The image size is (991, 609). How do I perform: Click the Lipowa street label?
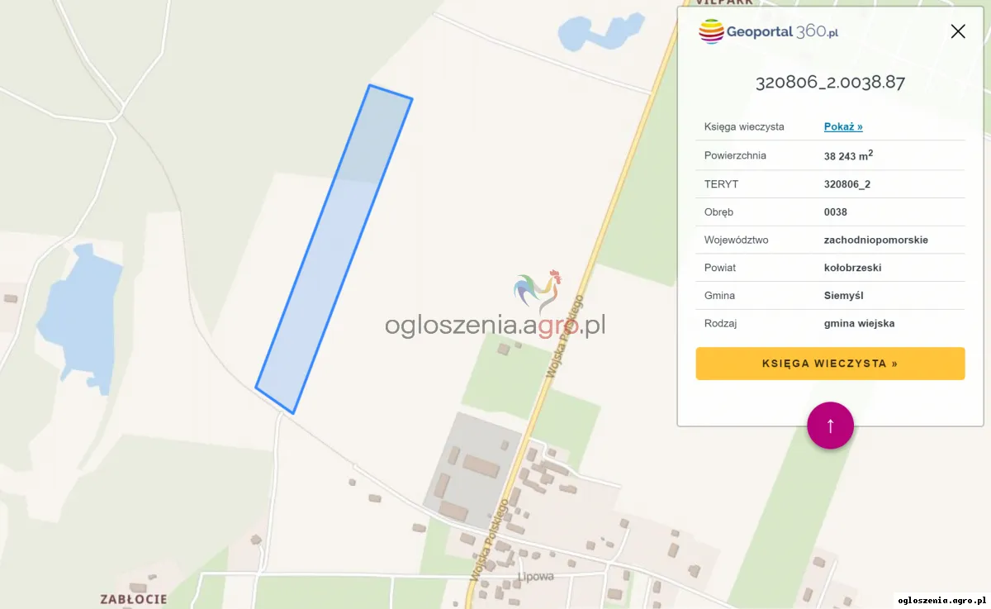(x=535, y=576)
